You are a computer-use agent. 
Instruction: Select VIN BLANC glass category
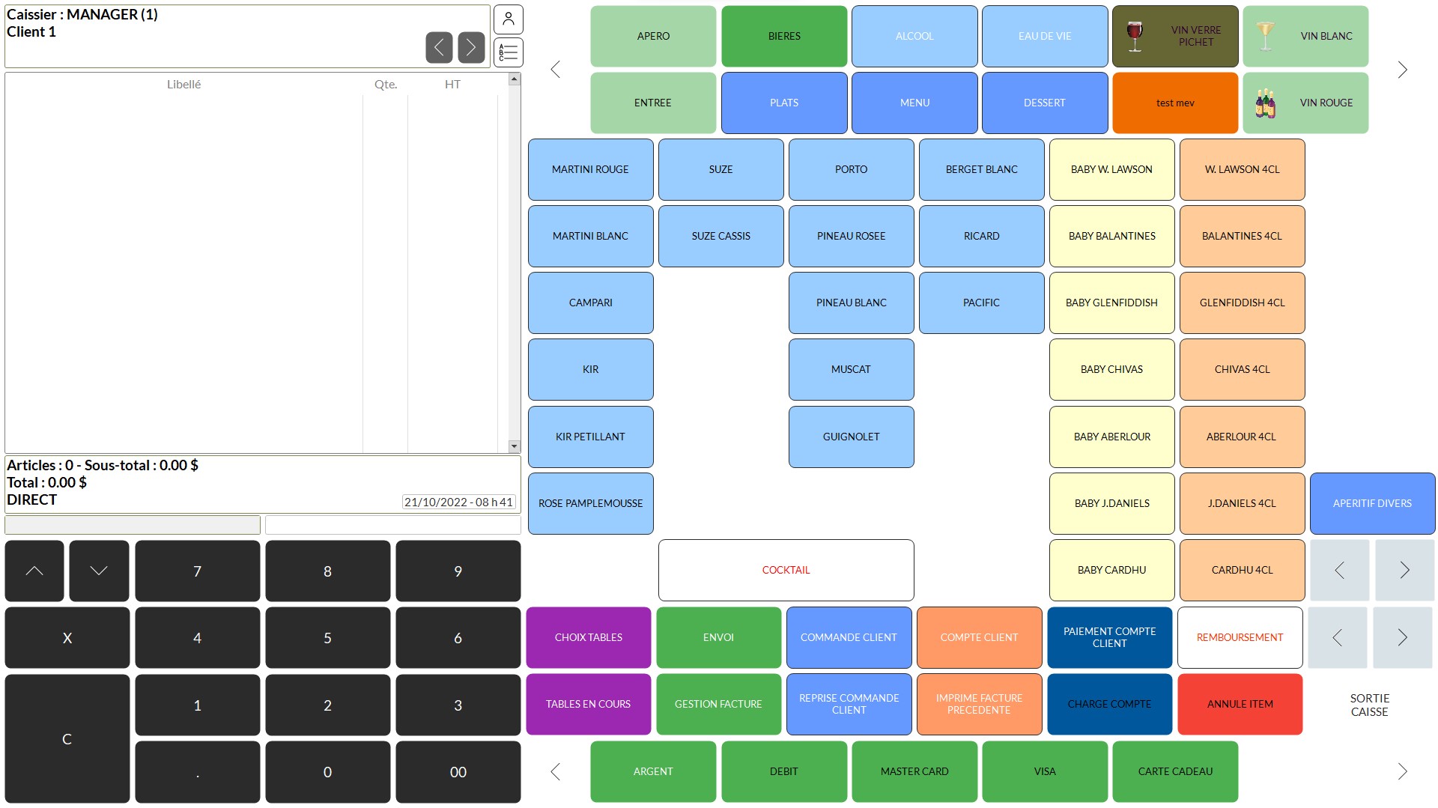pyautogui.click(x=1305, y=36)
